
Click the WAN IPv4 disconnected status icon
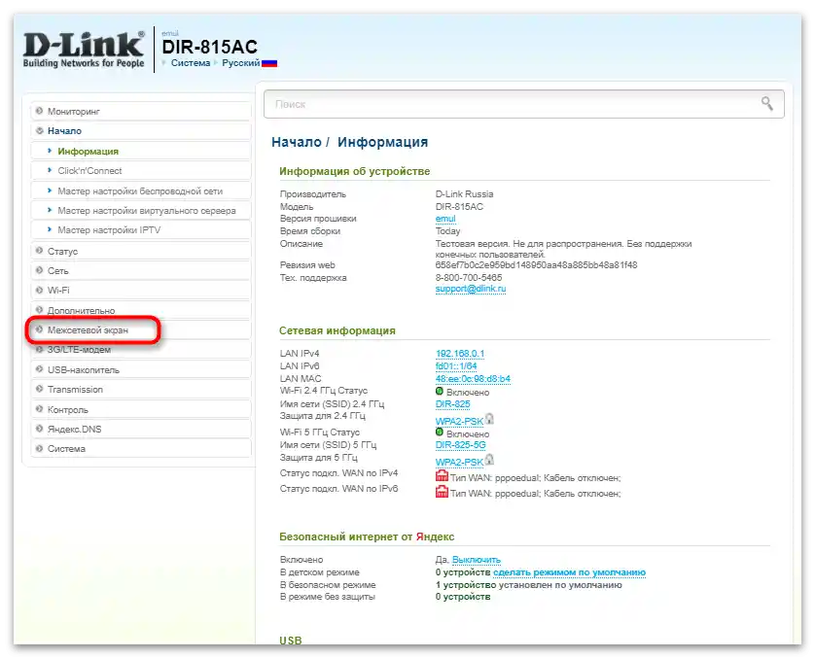point(442,475)
